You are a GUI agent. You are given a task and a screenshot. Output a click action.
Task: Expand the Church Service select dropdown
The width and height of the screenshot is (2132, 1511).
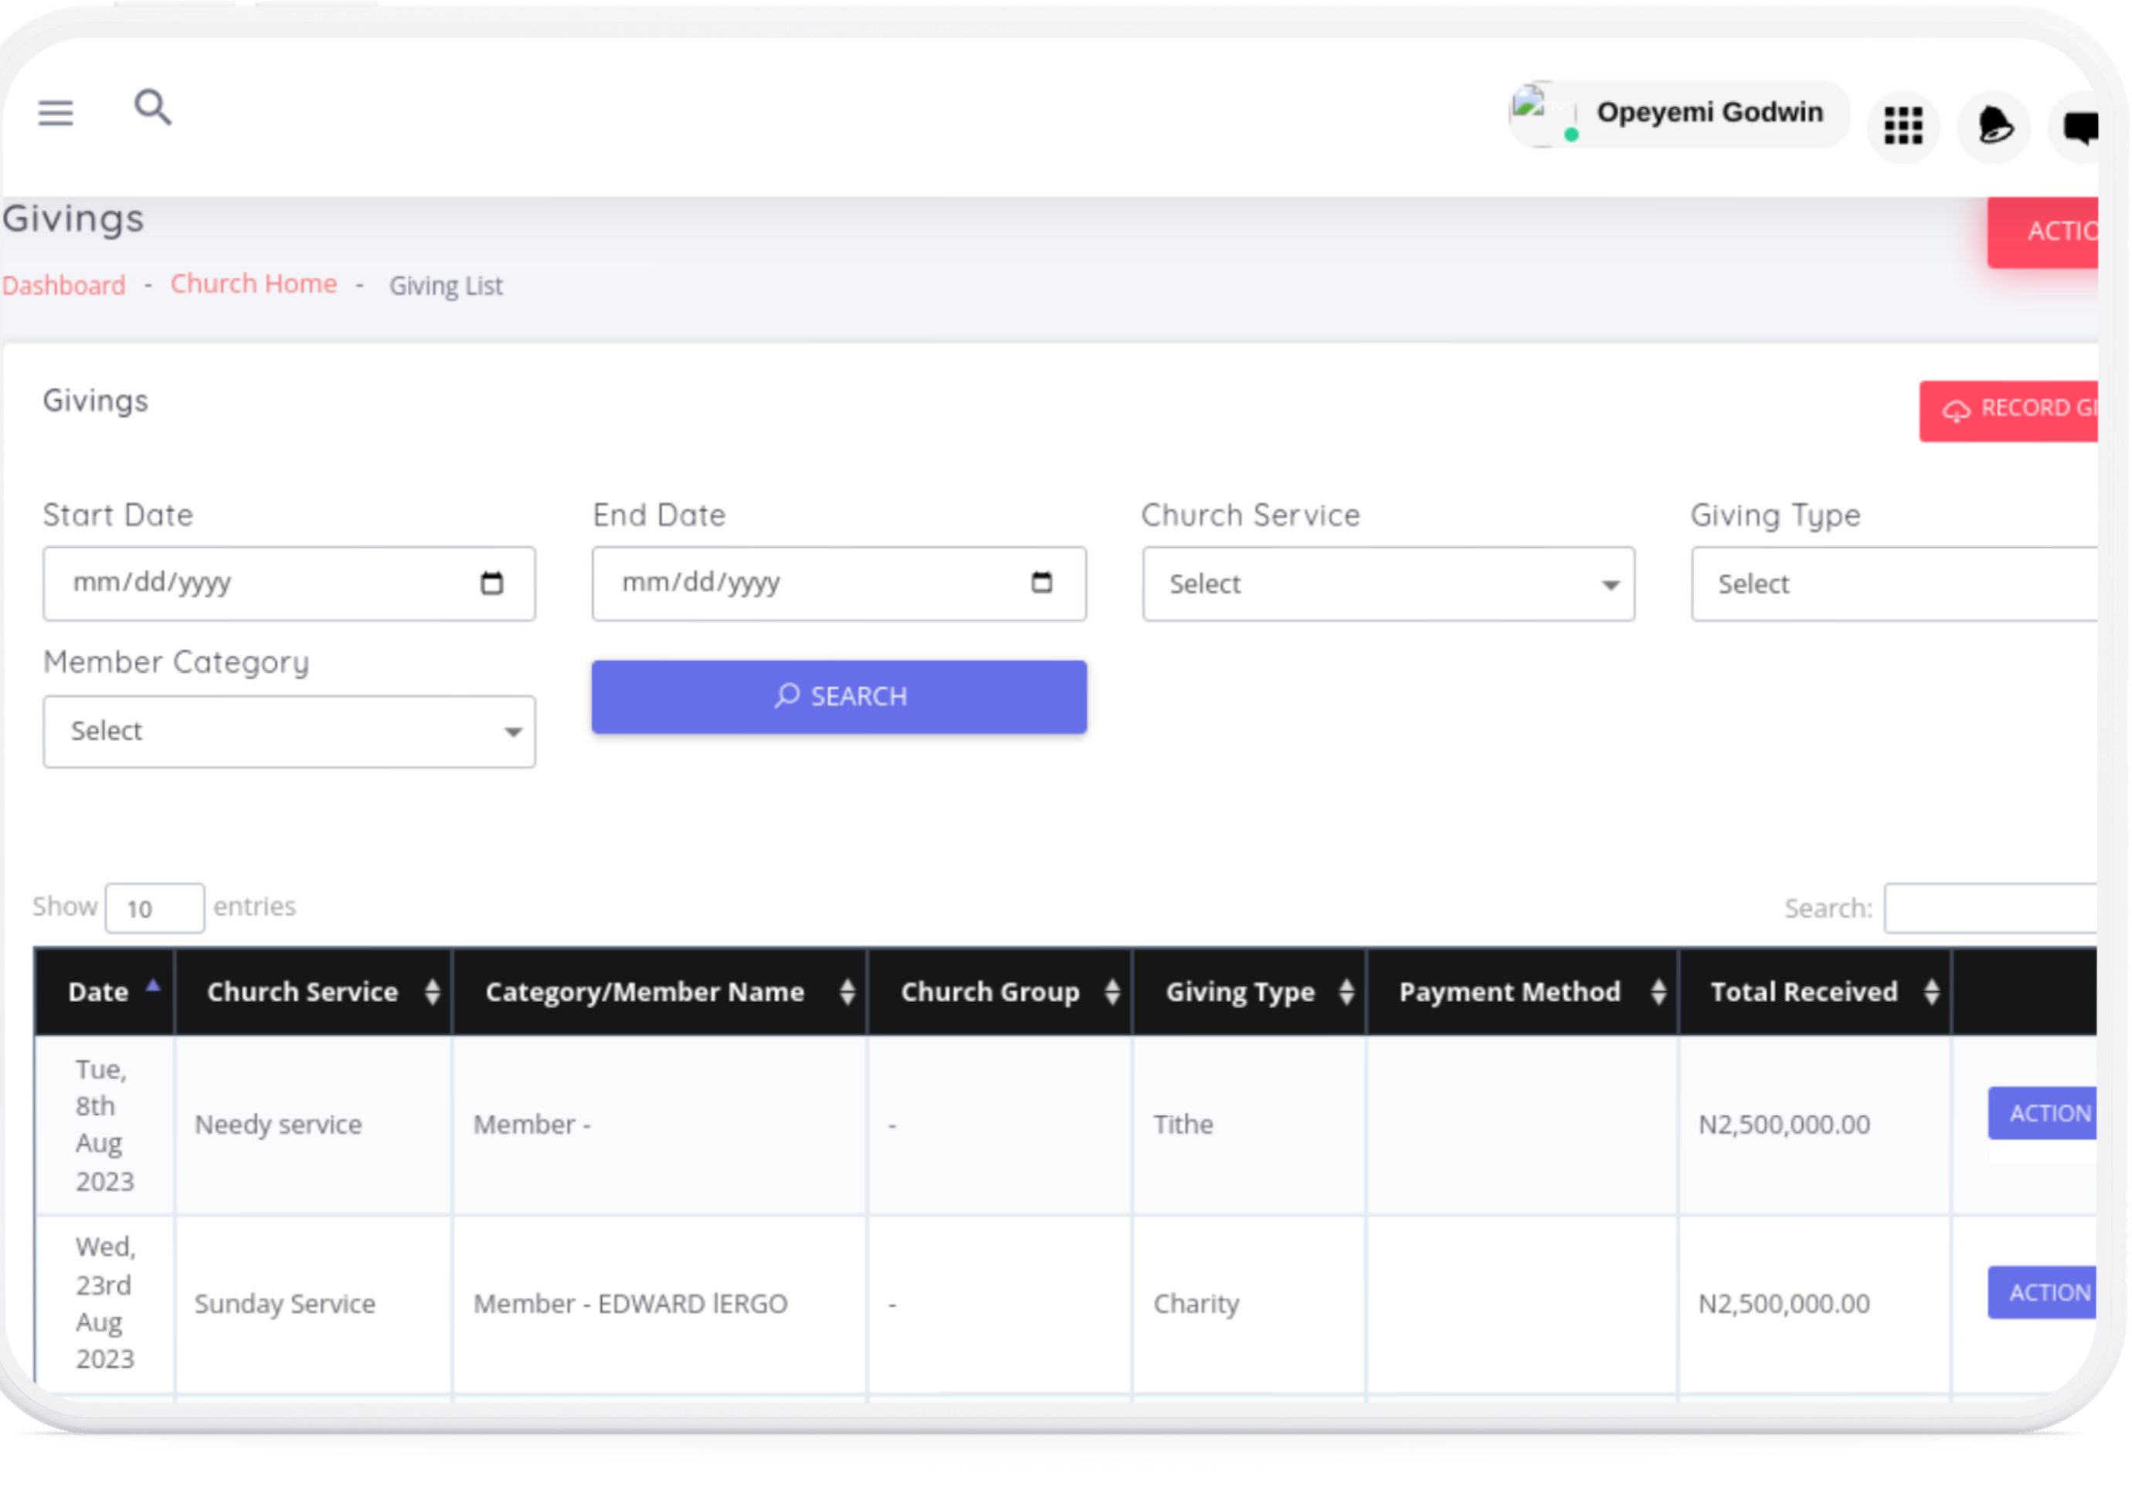point(1387,584)
